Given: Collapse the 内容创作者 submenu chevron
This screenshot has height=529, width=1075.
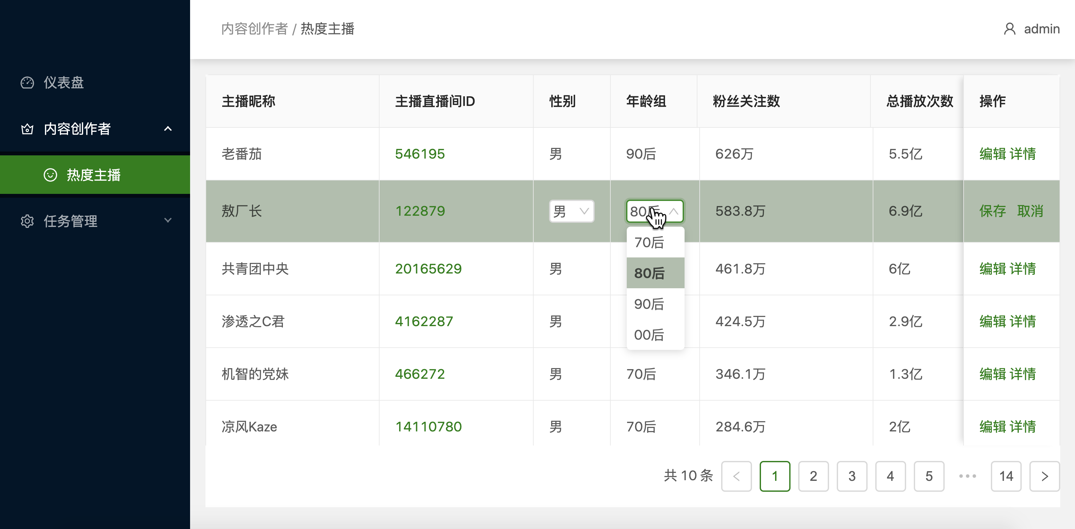Looking at the screenshot, I should click(x=168, y=129).
